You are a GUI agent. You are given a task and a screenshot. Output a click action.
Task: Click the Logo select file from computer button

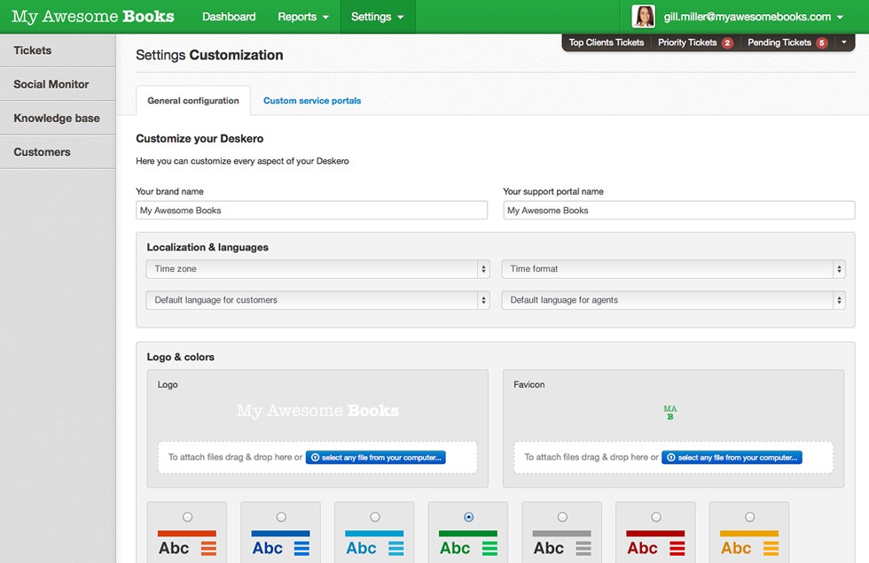pos(376,458)
